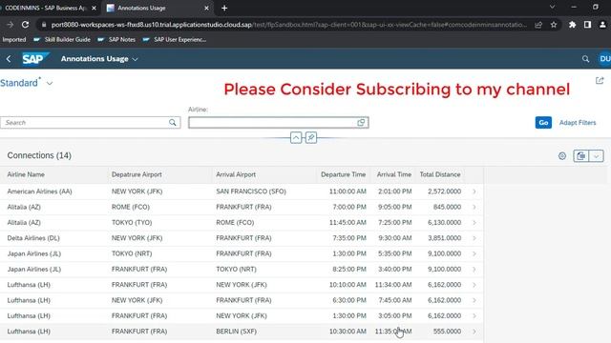Open the Skill Builder Guide bookmark
The width and height of the screenshot is (611, 343).
coord(62,39)
